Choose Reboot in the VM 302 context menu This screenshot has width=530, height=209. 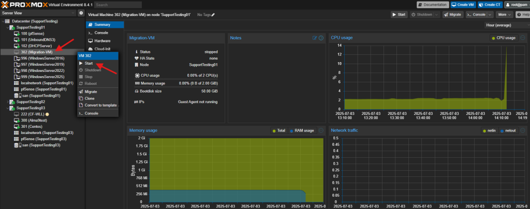[x=98, y=83]
